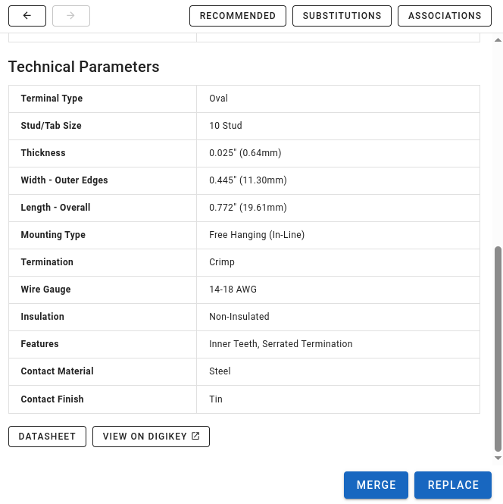The height and width of the screenshot is (504, 503).
Task: Select the Free Hanging (In-Line) mounting value
Action: tap(256, 235)
